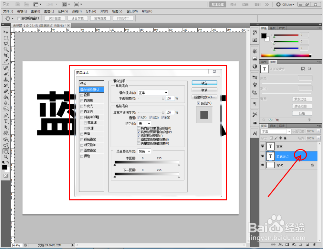The height and width of the screenshot is (249, 323).
Task: Select the Zoom tool
Action: [x=6, y=157]
